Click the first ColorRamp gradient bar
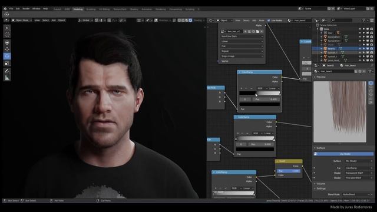Image resolution: width=377 pixels, height=212 pixels. 260,93
